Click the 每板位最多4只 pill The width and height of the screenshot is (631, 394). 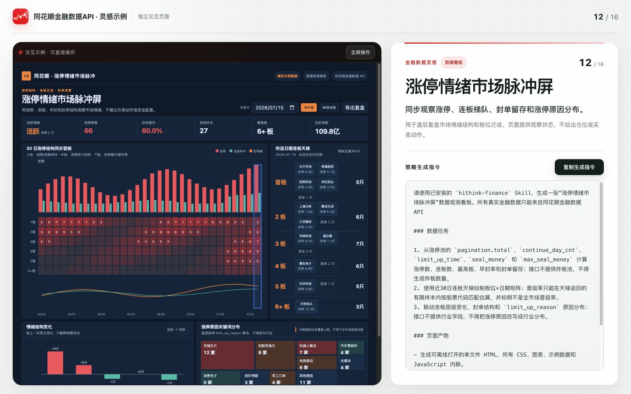pyautogui.click(x=349, y=151)
